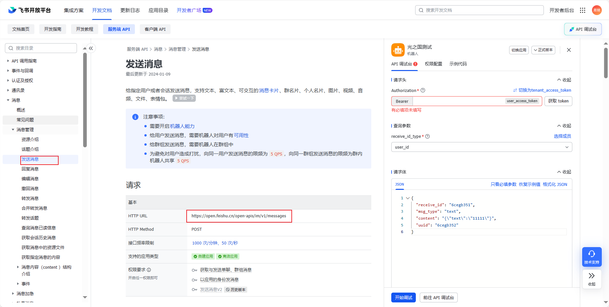The width and height of the screenshot is (609, 307).
Task: Open the apps grid icon
Action: coord(582,10)
